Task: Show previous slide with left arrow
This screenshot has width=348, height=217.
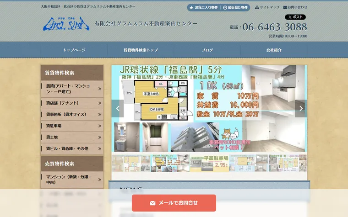Action: (x=118, y=108)
